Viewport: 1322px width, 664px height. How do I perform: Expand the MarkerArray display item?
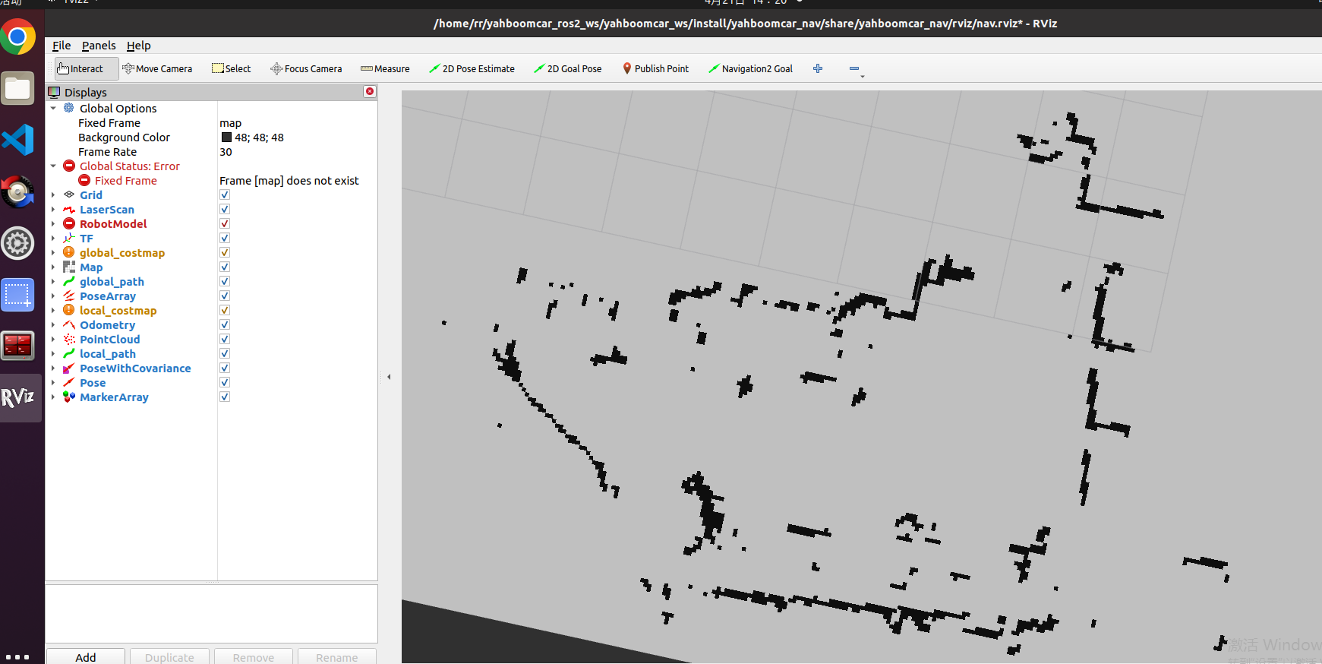[53, 397]
